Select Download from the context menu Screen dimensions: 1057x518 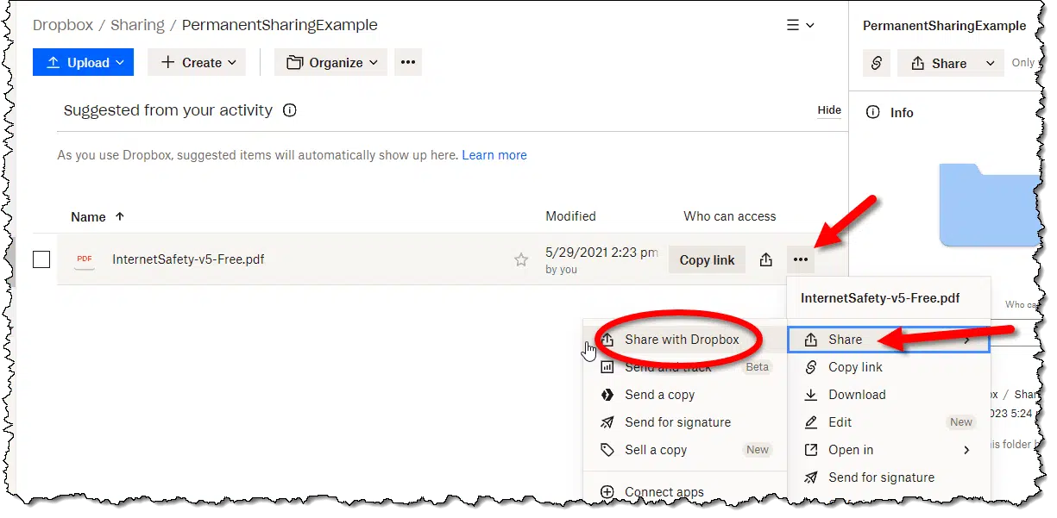pos(888,395)
